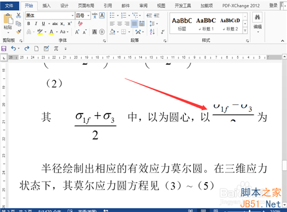Click the Distributed alignment icon
This screenshot has width=287, height=212.
point(142,23)
